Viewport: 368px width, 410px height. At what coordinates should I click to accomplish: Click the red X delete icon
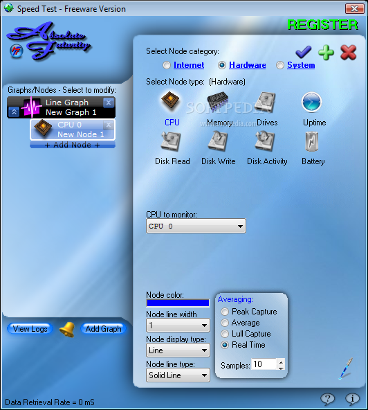click(349, 53)
